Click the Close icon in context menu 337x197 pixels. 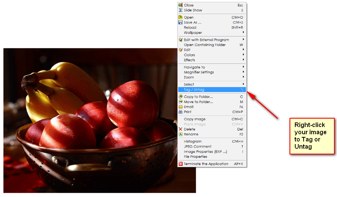coord(181,5)
